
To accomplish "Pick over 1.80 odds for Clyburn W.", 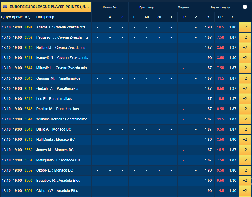I will [233, 191].
